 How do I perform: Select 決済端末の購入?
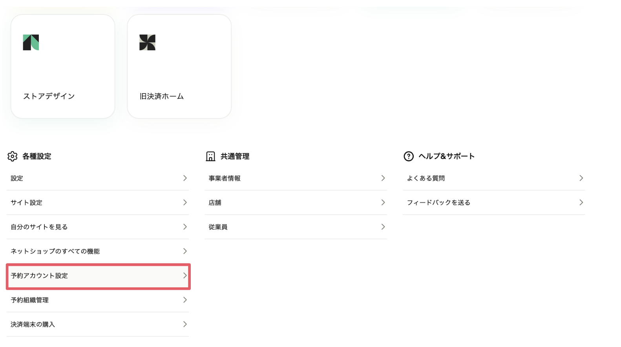pyautogui.click(x=33, y=324)
